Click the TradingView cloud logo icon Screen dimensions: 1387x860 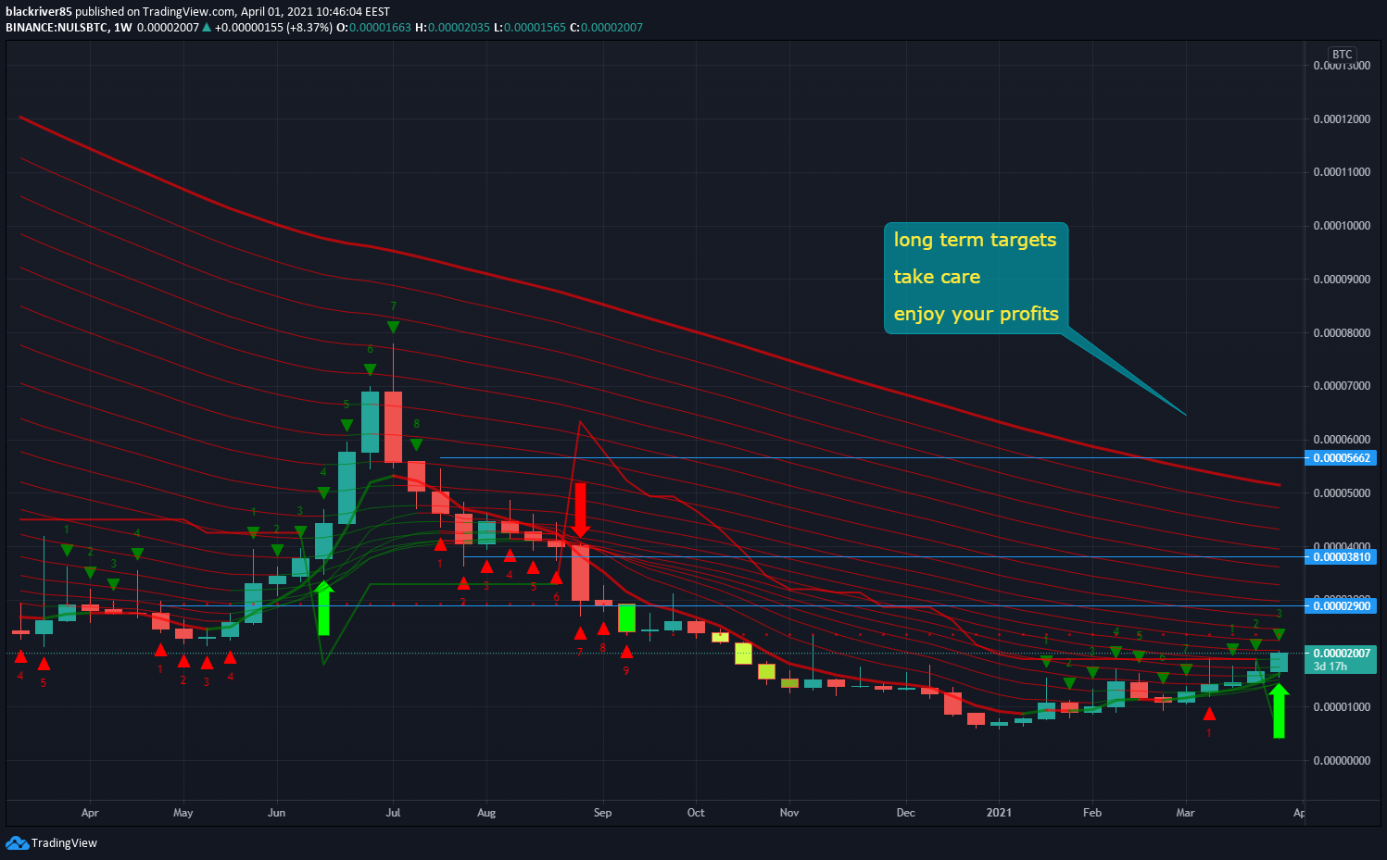pyautogui.click(x=17, y=842)
